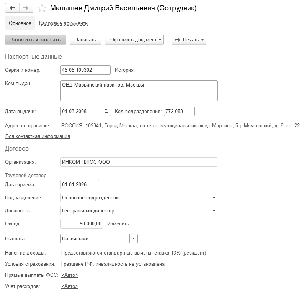This screenshot has width=304, height=291.
Task: Click into the Кем выдан text area
Action: point(139,90)
